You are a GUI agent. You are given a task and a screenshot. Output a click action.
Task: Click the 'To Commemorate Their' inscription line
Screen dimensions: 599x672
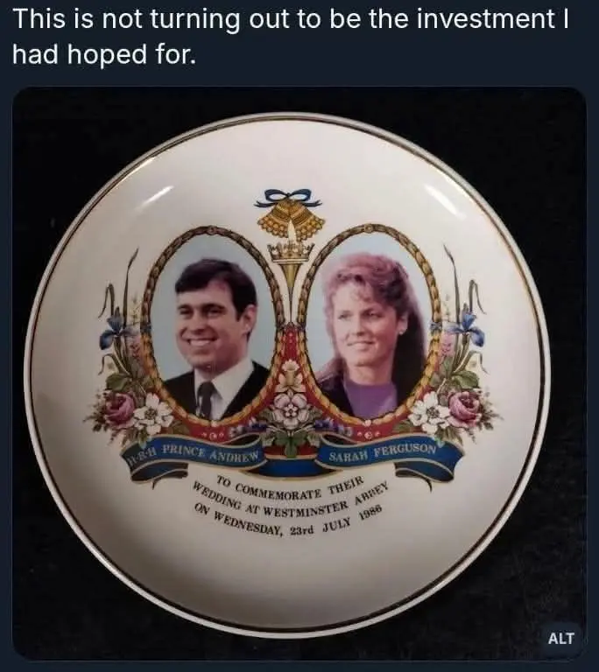(291, 486)
